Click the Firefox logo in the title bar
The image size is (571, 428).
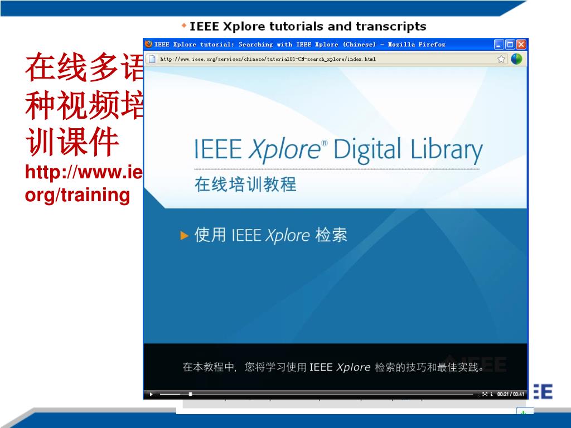[x=148, y=44]
